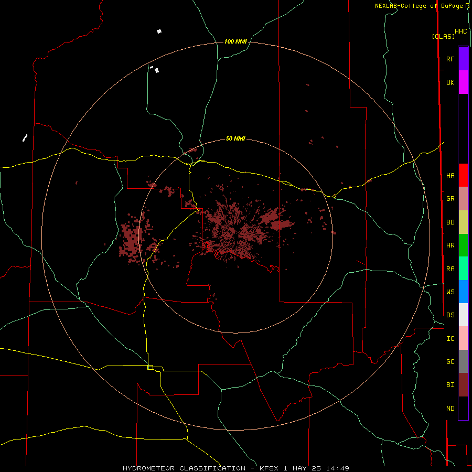
Task: Click the WS legend label
Action: [x=450, y=292]
